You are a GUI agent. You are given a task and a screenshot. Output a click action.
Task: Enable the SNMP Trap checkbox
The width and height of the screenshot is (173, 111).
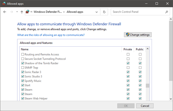coord(23,68)
